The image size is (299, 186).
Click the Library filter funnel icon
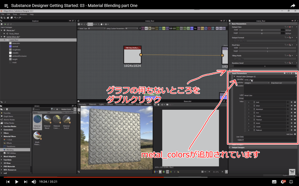[52, 109]
